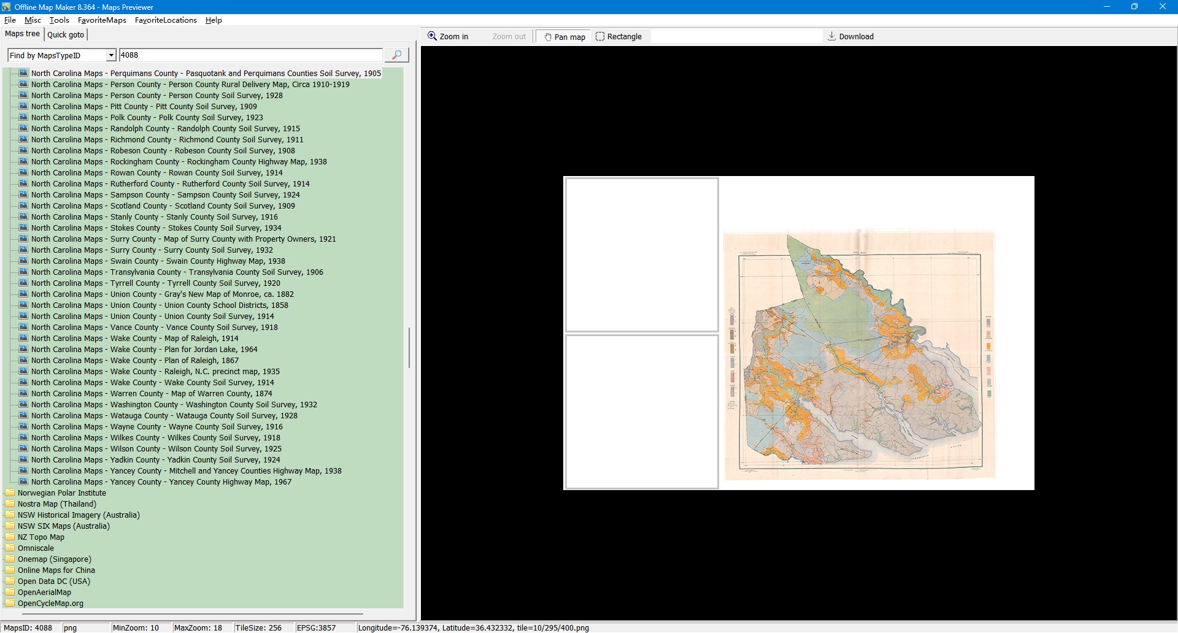Expand the Omniscale tree node
This screenshot has height=633, width=1178.
click(36, 548)
